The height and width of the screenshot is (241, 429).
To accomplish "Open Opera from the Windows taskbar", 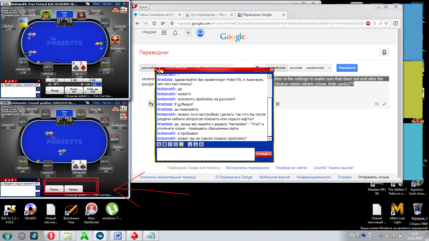I will click(51, 236).
